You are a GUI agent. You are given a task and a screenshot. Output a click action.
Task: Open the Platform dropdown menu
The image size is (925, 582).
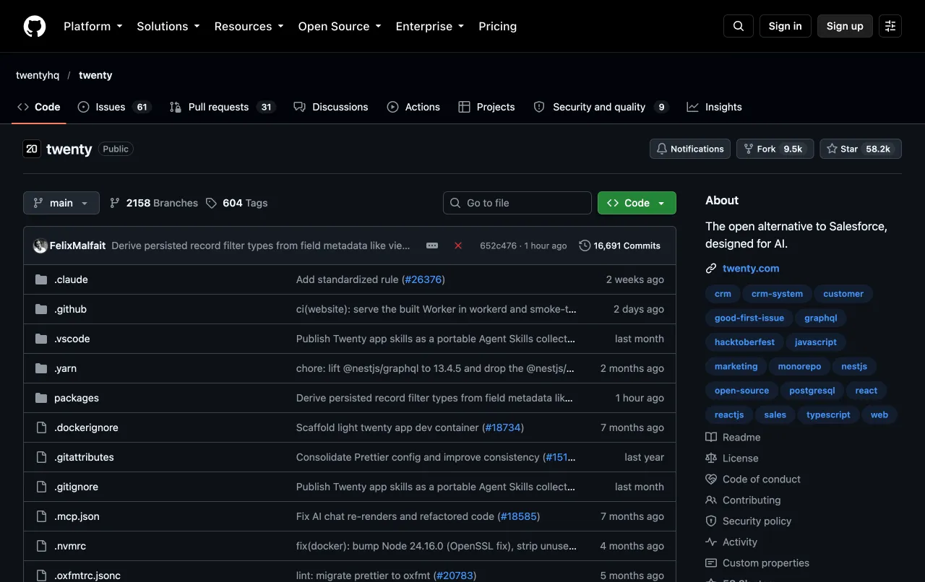(93, 26)
